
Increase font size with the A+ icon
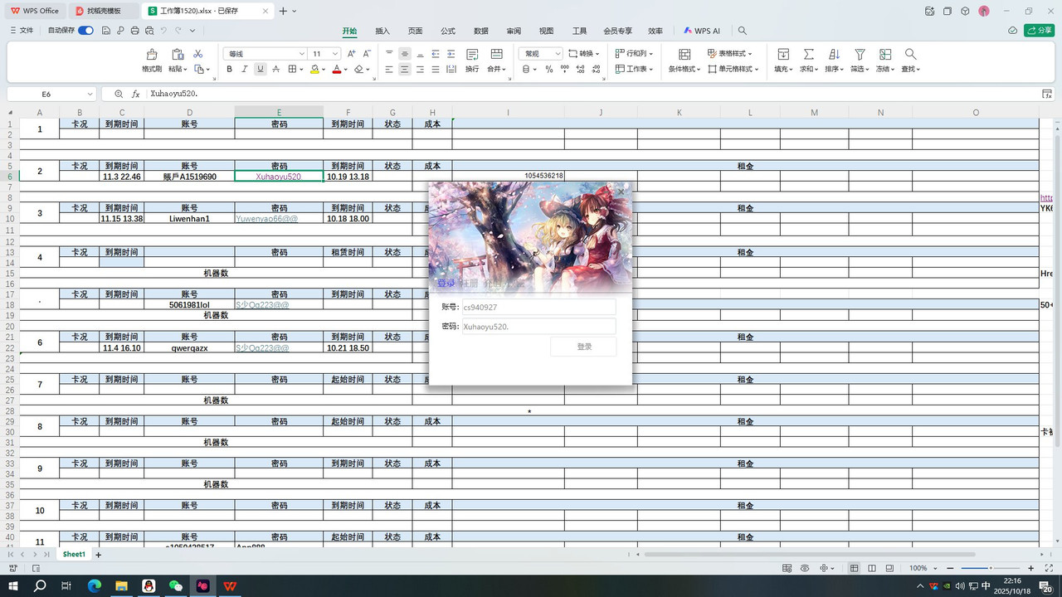tap(351, 54)
